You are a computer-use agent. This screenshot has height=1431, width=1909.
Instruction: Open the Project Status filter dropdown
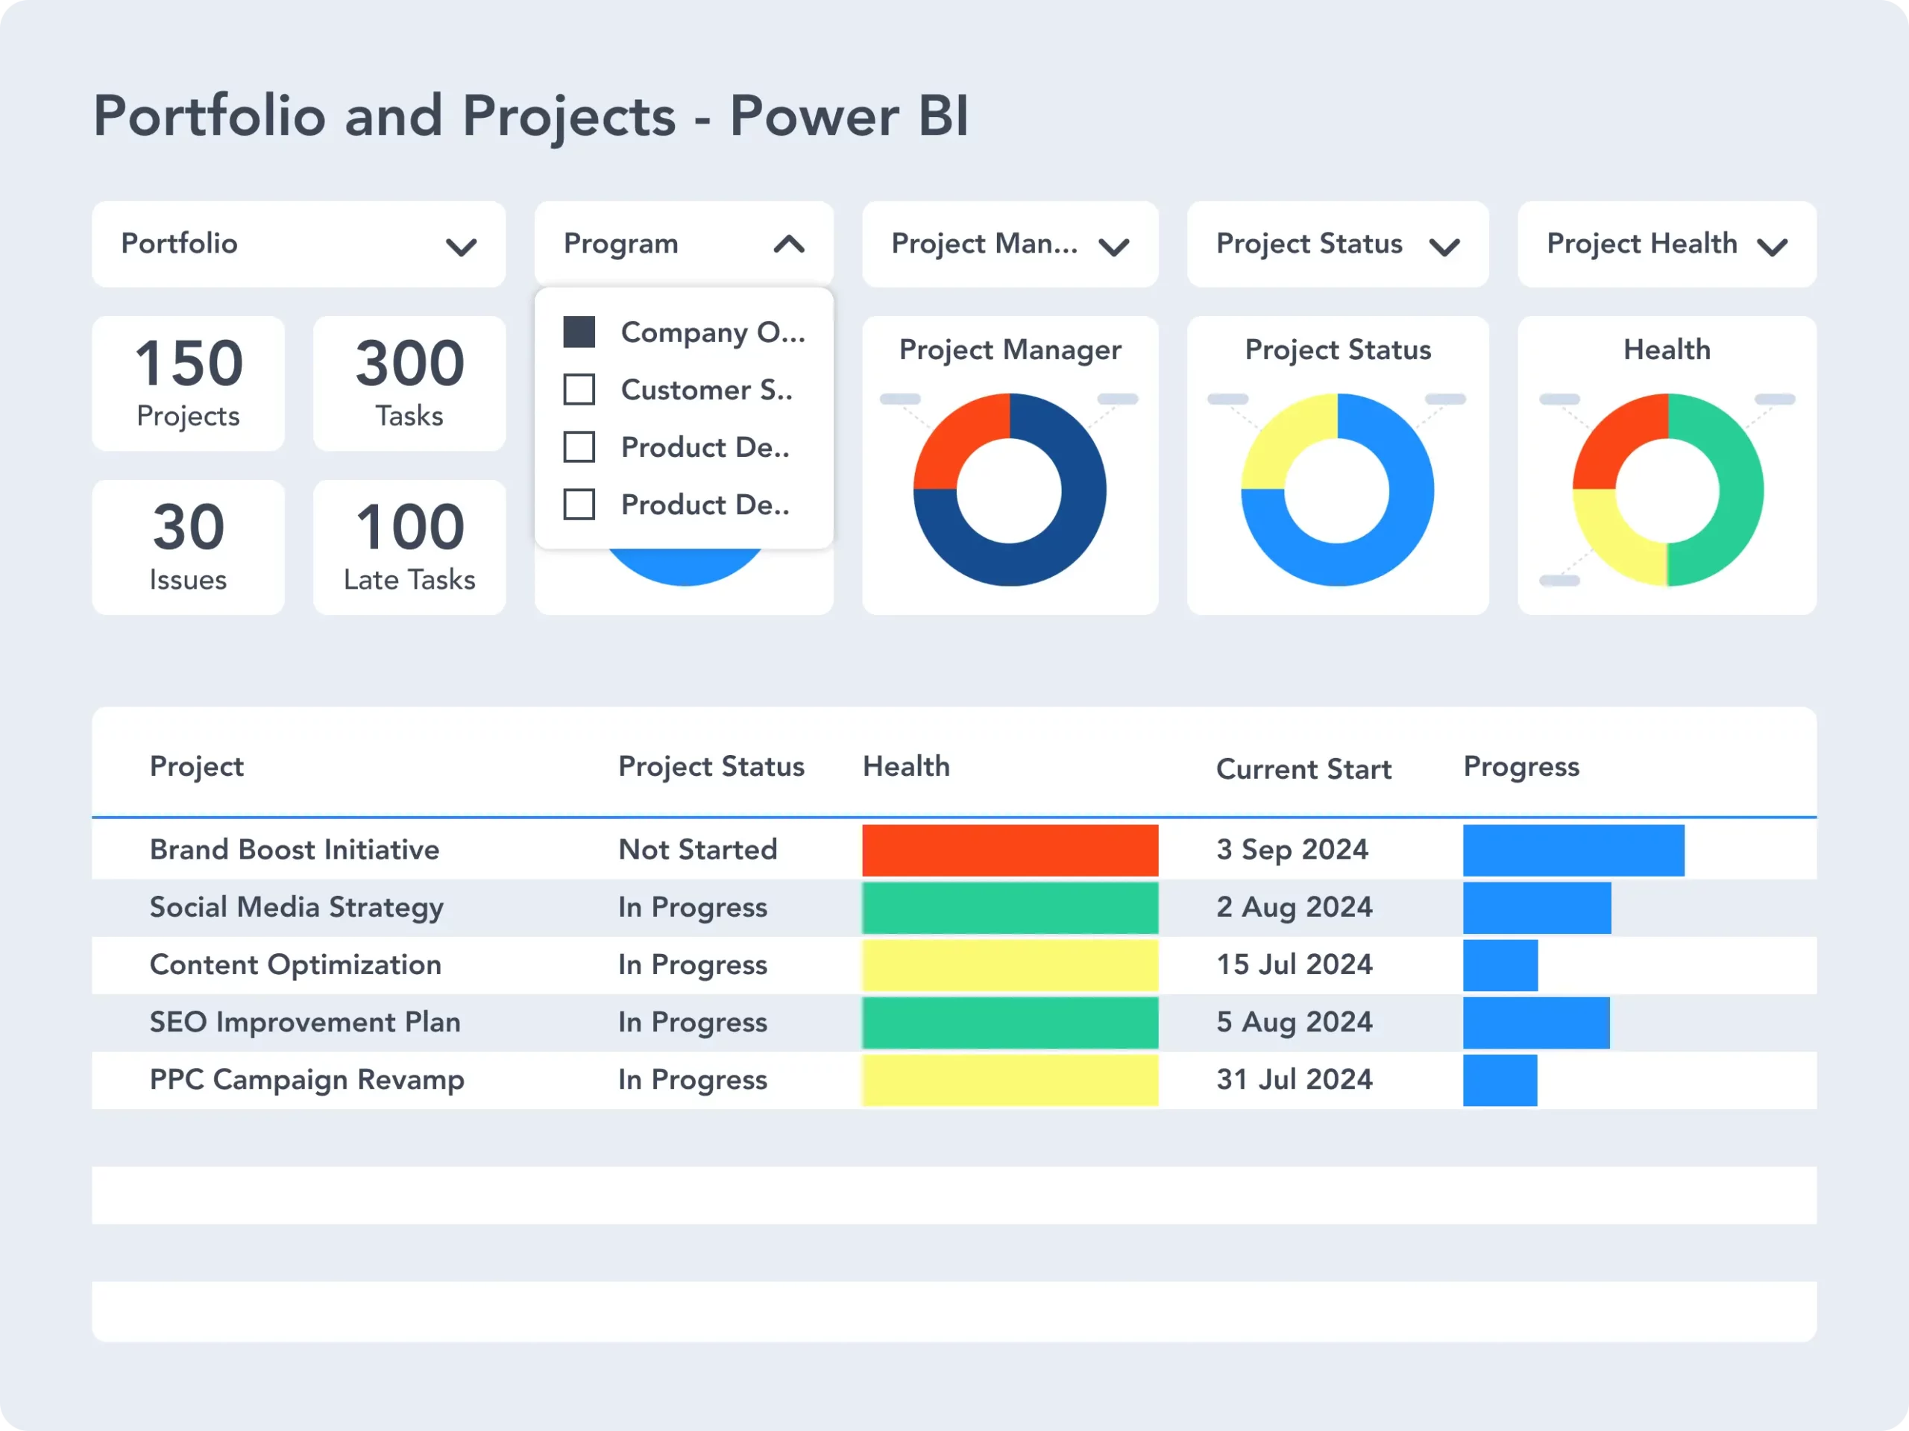tap(1444, 247)
